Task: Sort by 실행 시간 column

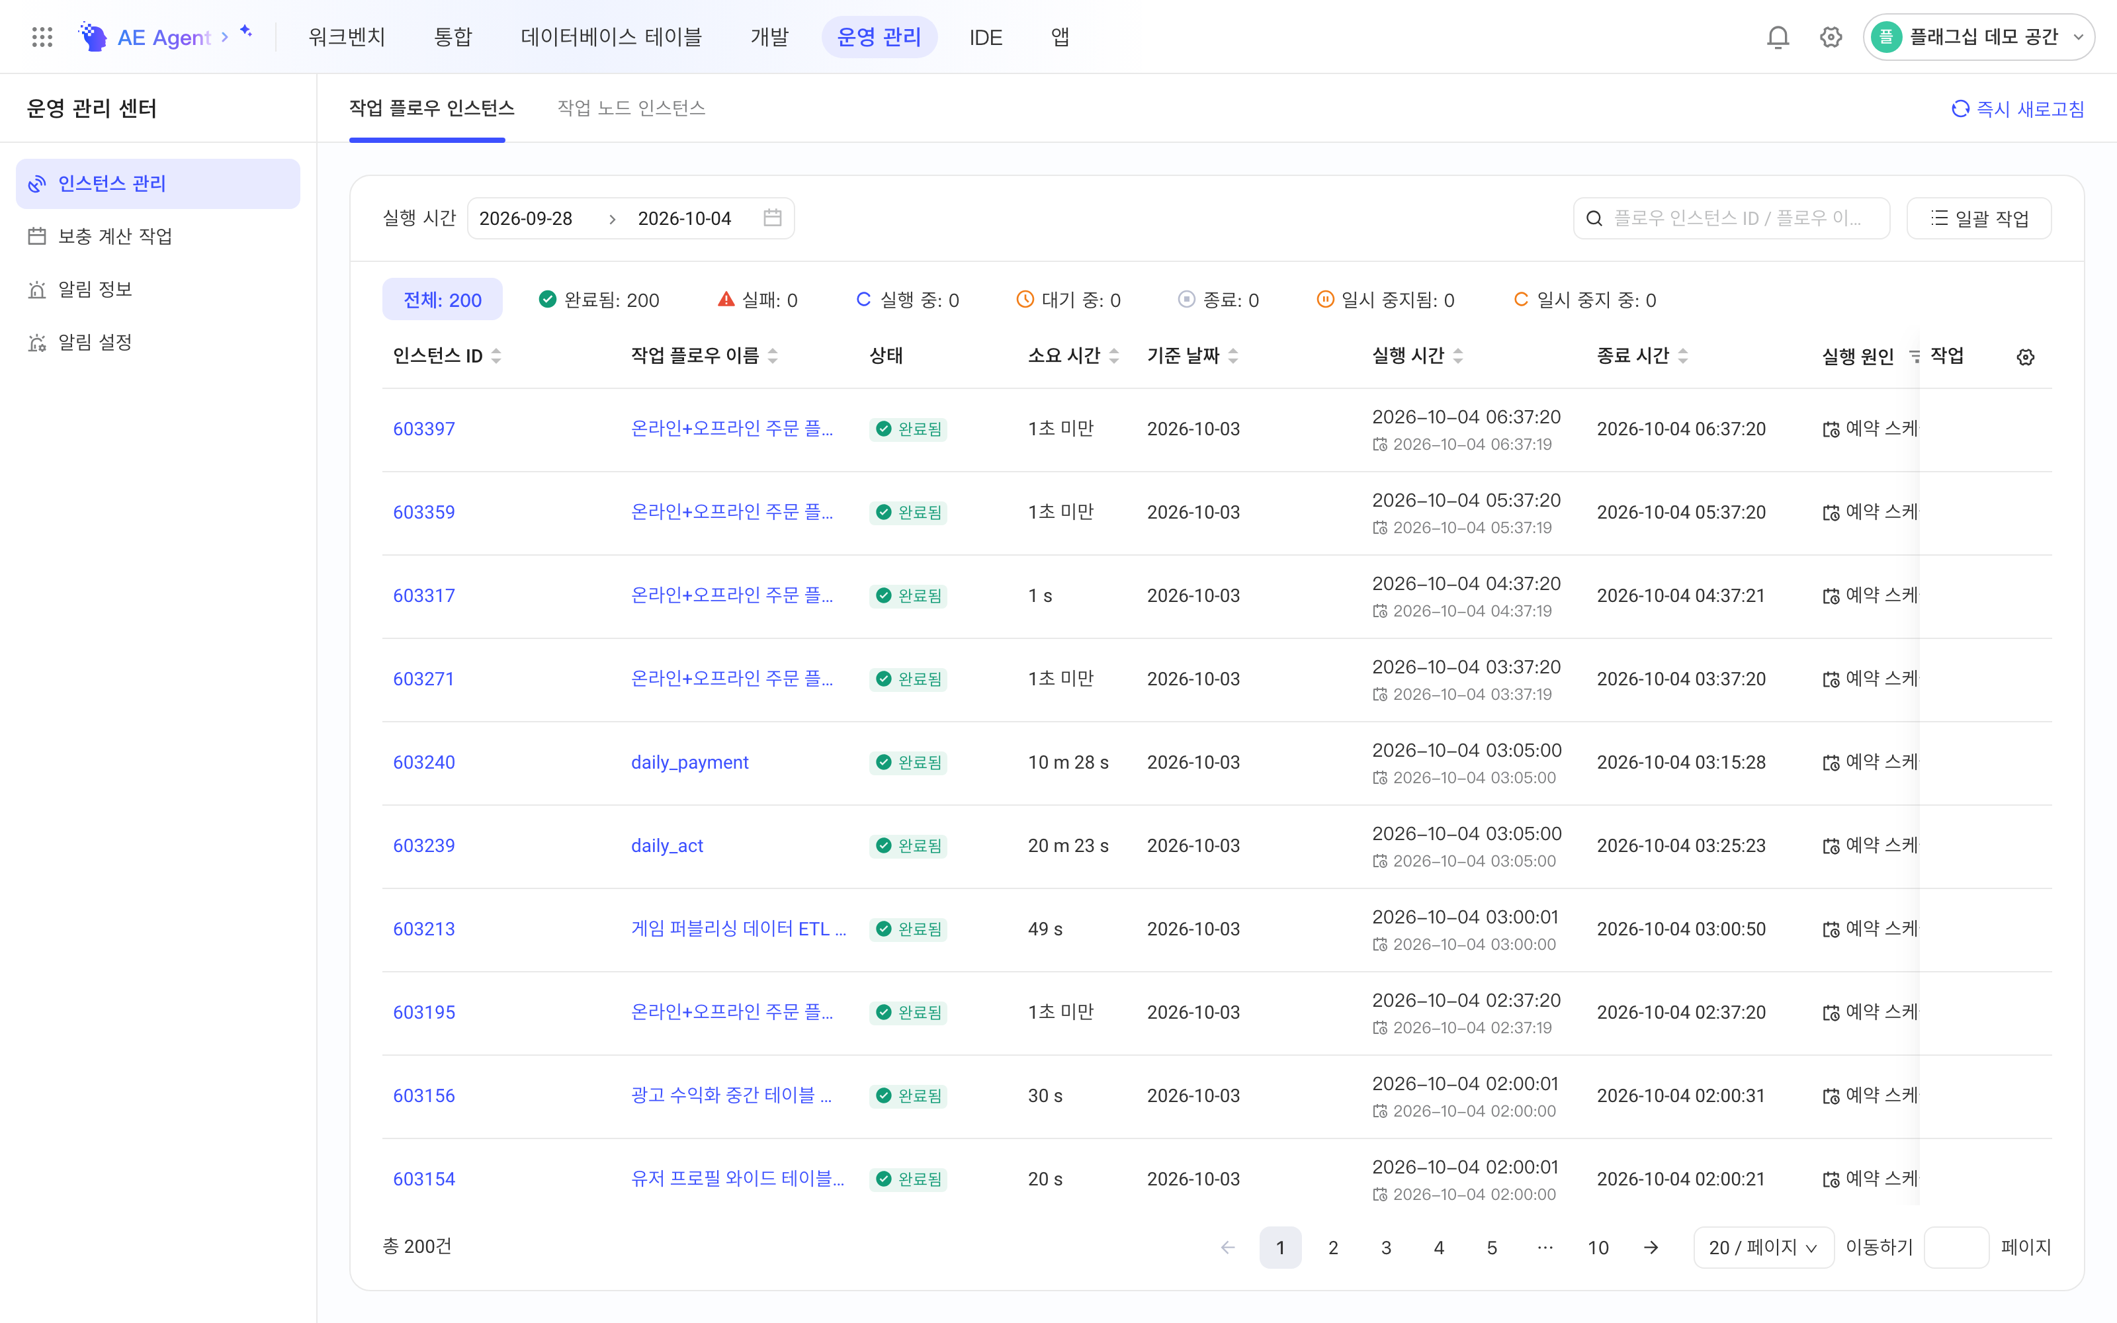Action: [x=1457, y=356]
